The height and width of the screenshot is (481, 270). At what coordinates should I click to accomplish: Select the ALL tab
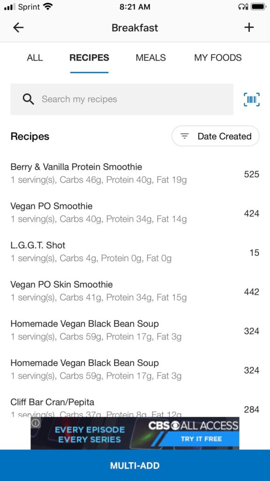(35, 57)
